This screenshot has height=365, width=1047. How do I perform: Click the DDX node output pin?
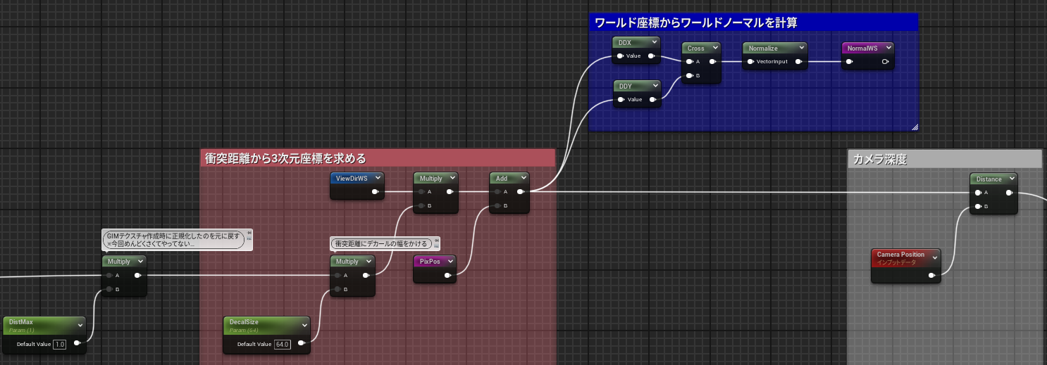coord(652,56)
